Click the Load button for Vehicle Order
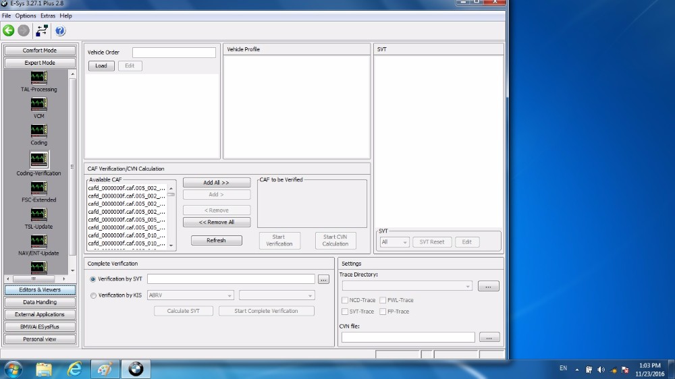675x379 pixels. [101, 66]
